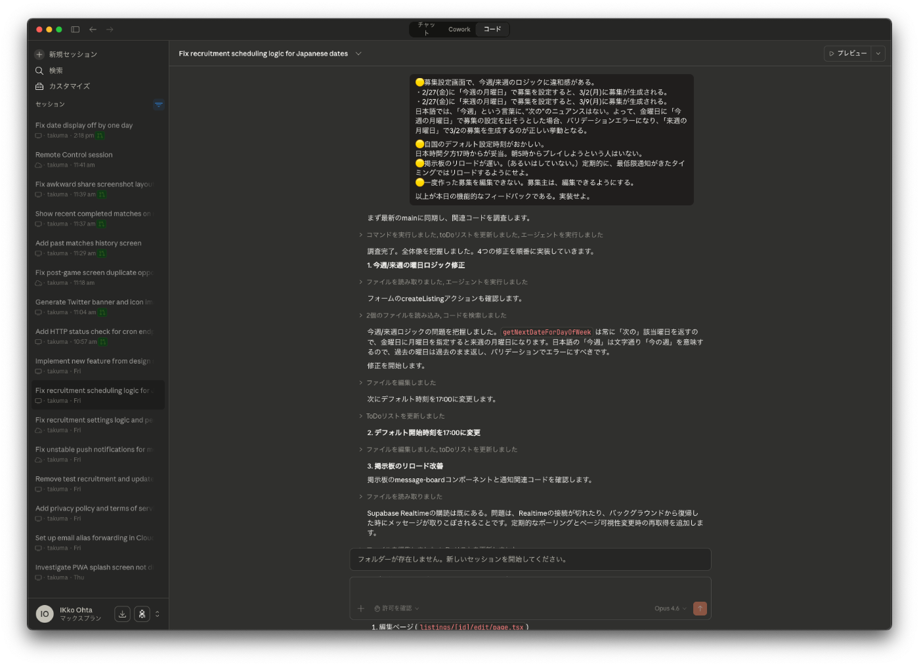Open Fix date display off by one day session
The image size is (919, 666).
96,130
